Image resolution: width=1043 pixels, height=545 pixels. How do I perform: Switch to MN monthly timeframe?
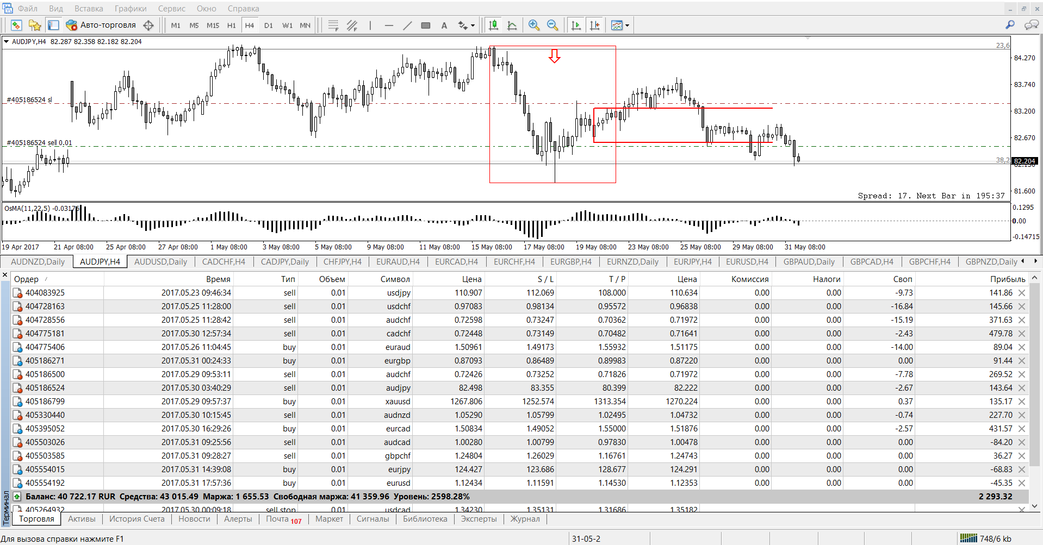[305, 26]
